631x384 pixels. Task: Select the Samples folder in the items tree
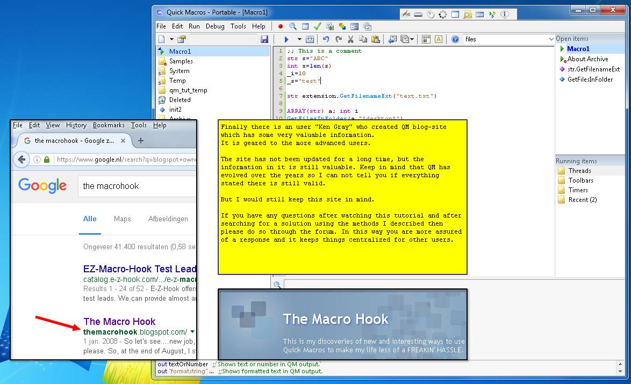181,61
